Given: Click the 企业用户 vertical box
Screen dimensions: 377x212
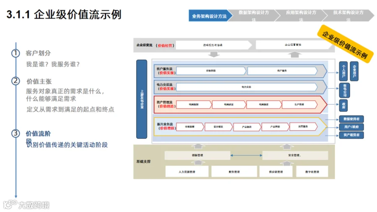Looking at the screenshot, I should click(354, 71).
